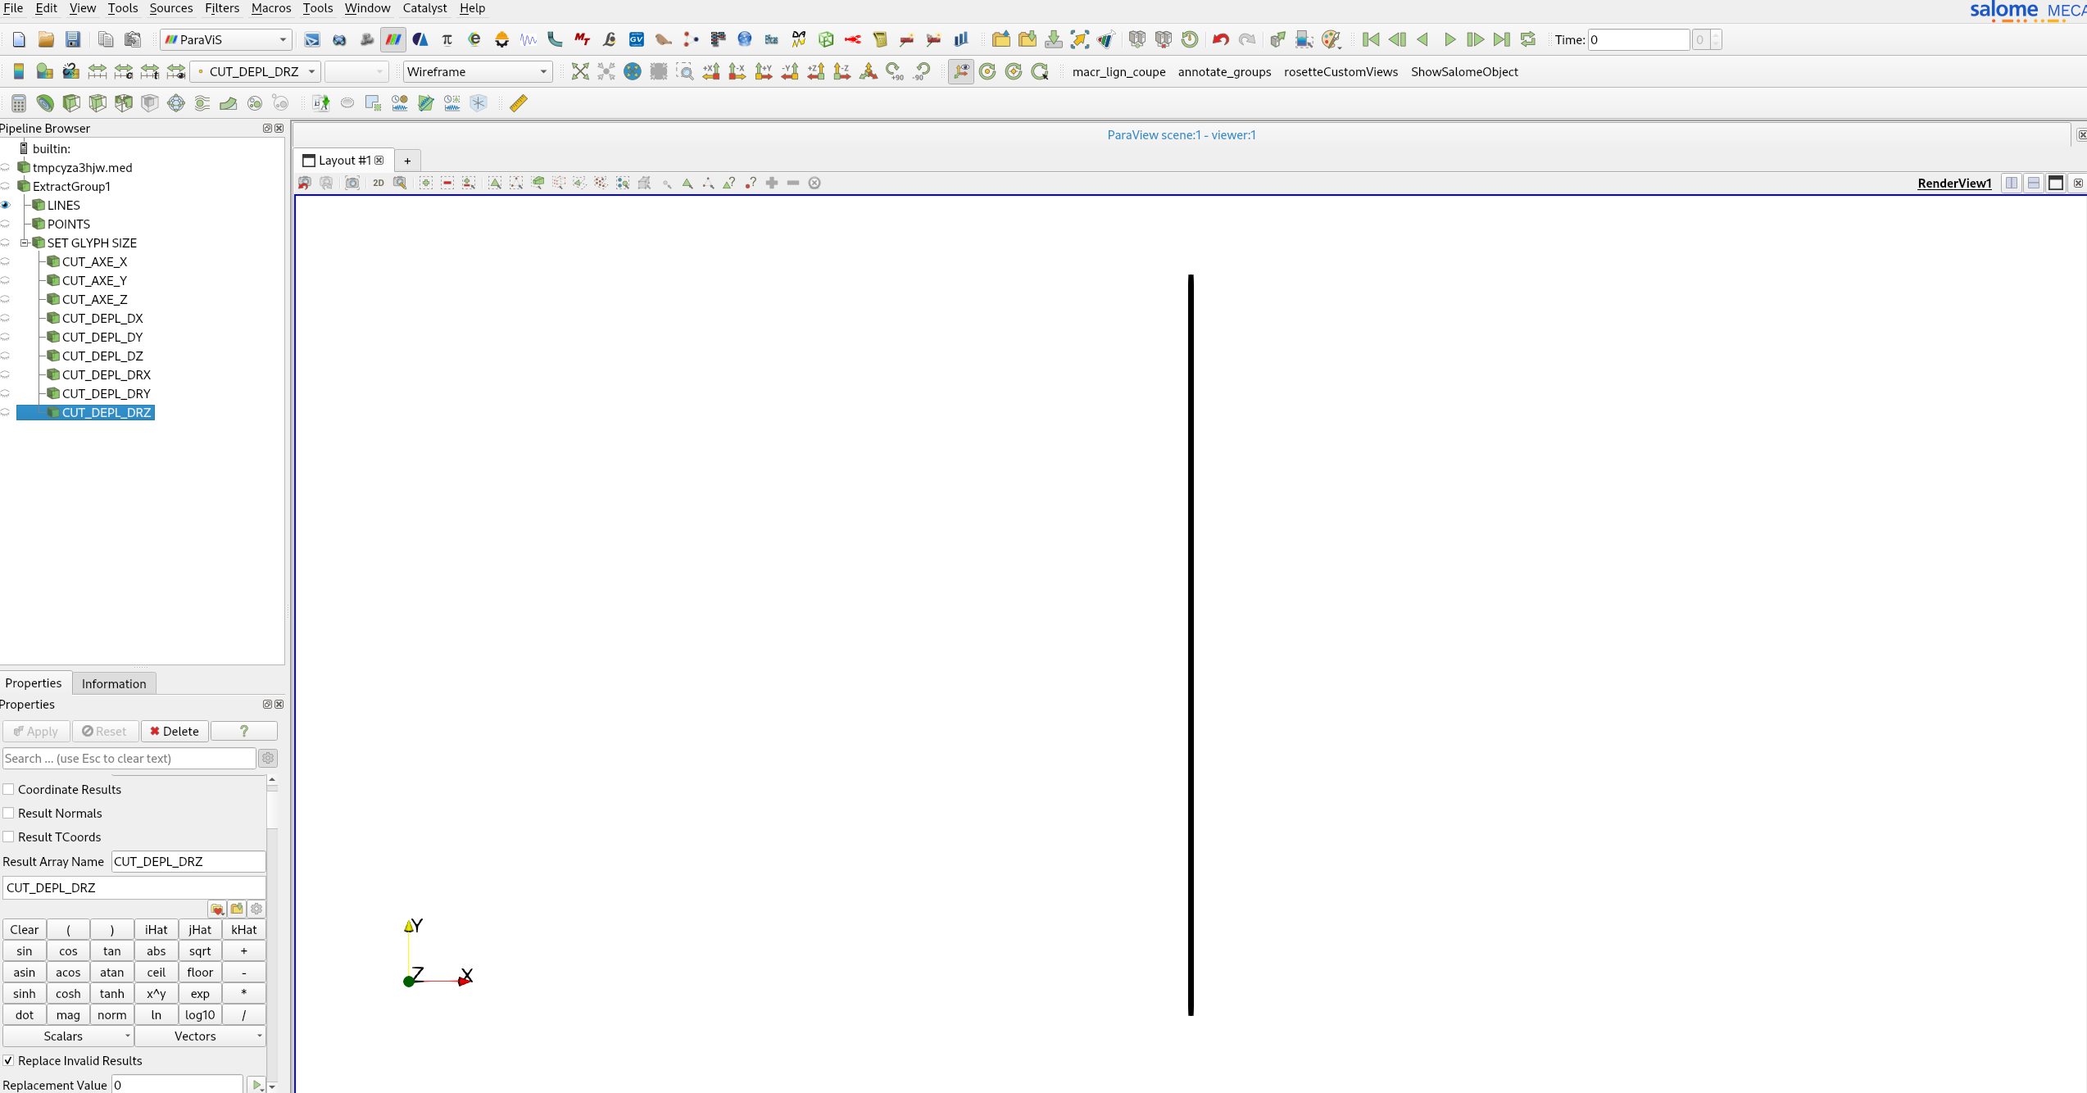This screenshot has width=2087, height=1093.
Task: Click the Zoom to Box icon
Action: 685,72
